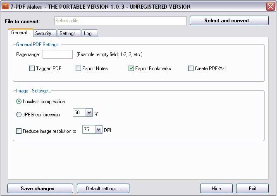The image size is (277, 196).
Task: Click into the Page range field
Action: (x=57, y=54)
